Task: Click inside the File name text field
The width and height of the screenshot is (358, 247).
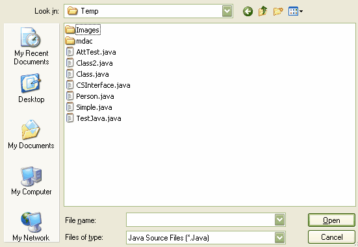Action: tap(201, 220)
